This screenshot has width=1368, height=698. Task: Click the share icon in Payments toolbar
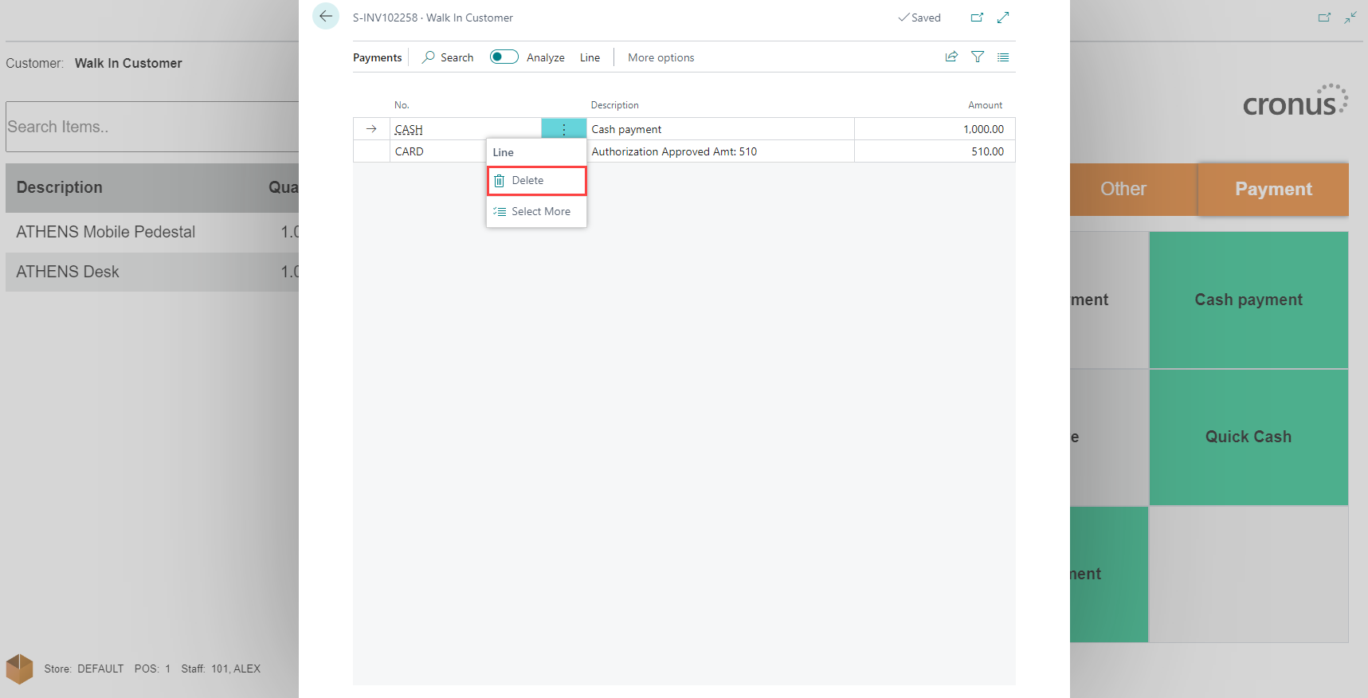(x=951, y=57)
